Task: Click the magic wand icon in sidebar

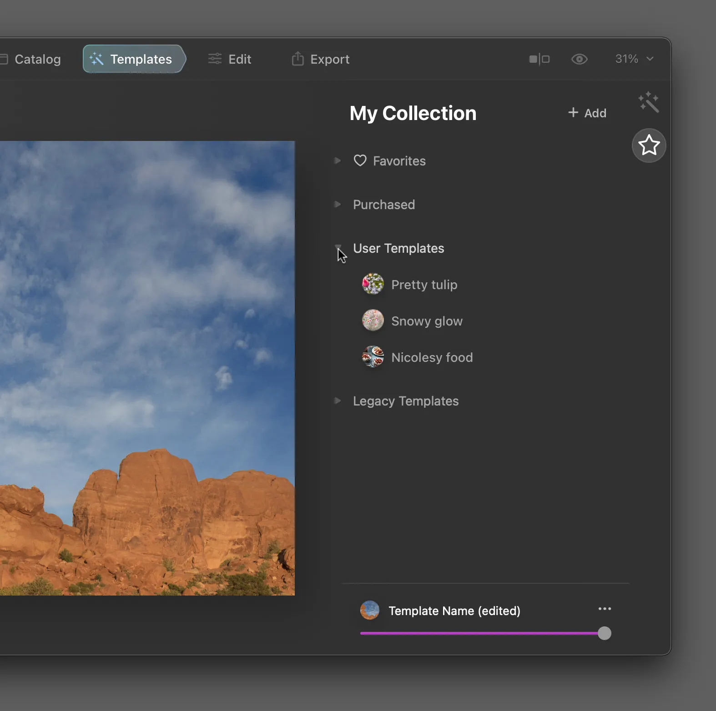Action: pos(649,102)
